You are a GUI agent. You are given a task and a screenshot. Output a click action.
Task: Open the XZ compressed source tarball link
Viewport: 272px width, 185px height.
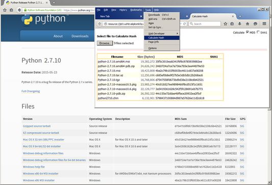(x=41, y=133)
